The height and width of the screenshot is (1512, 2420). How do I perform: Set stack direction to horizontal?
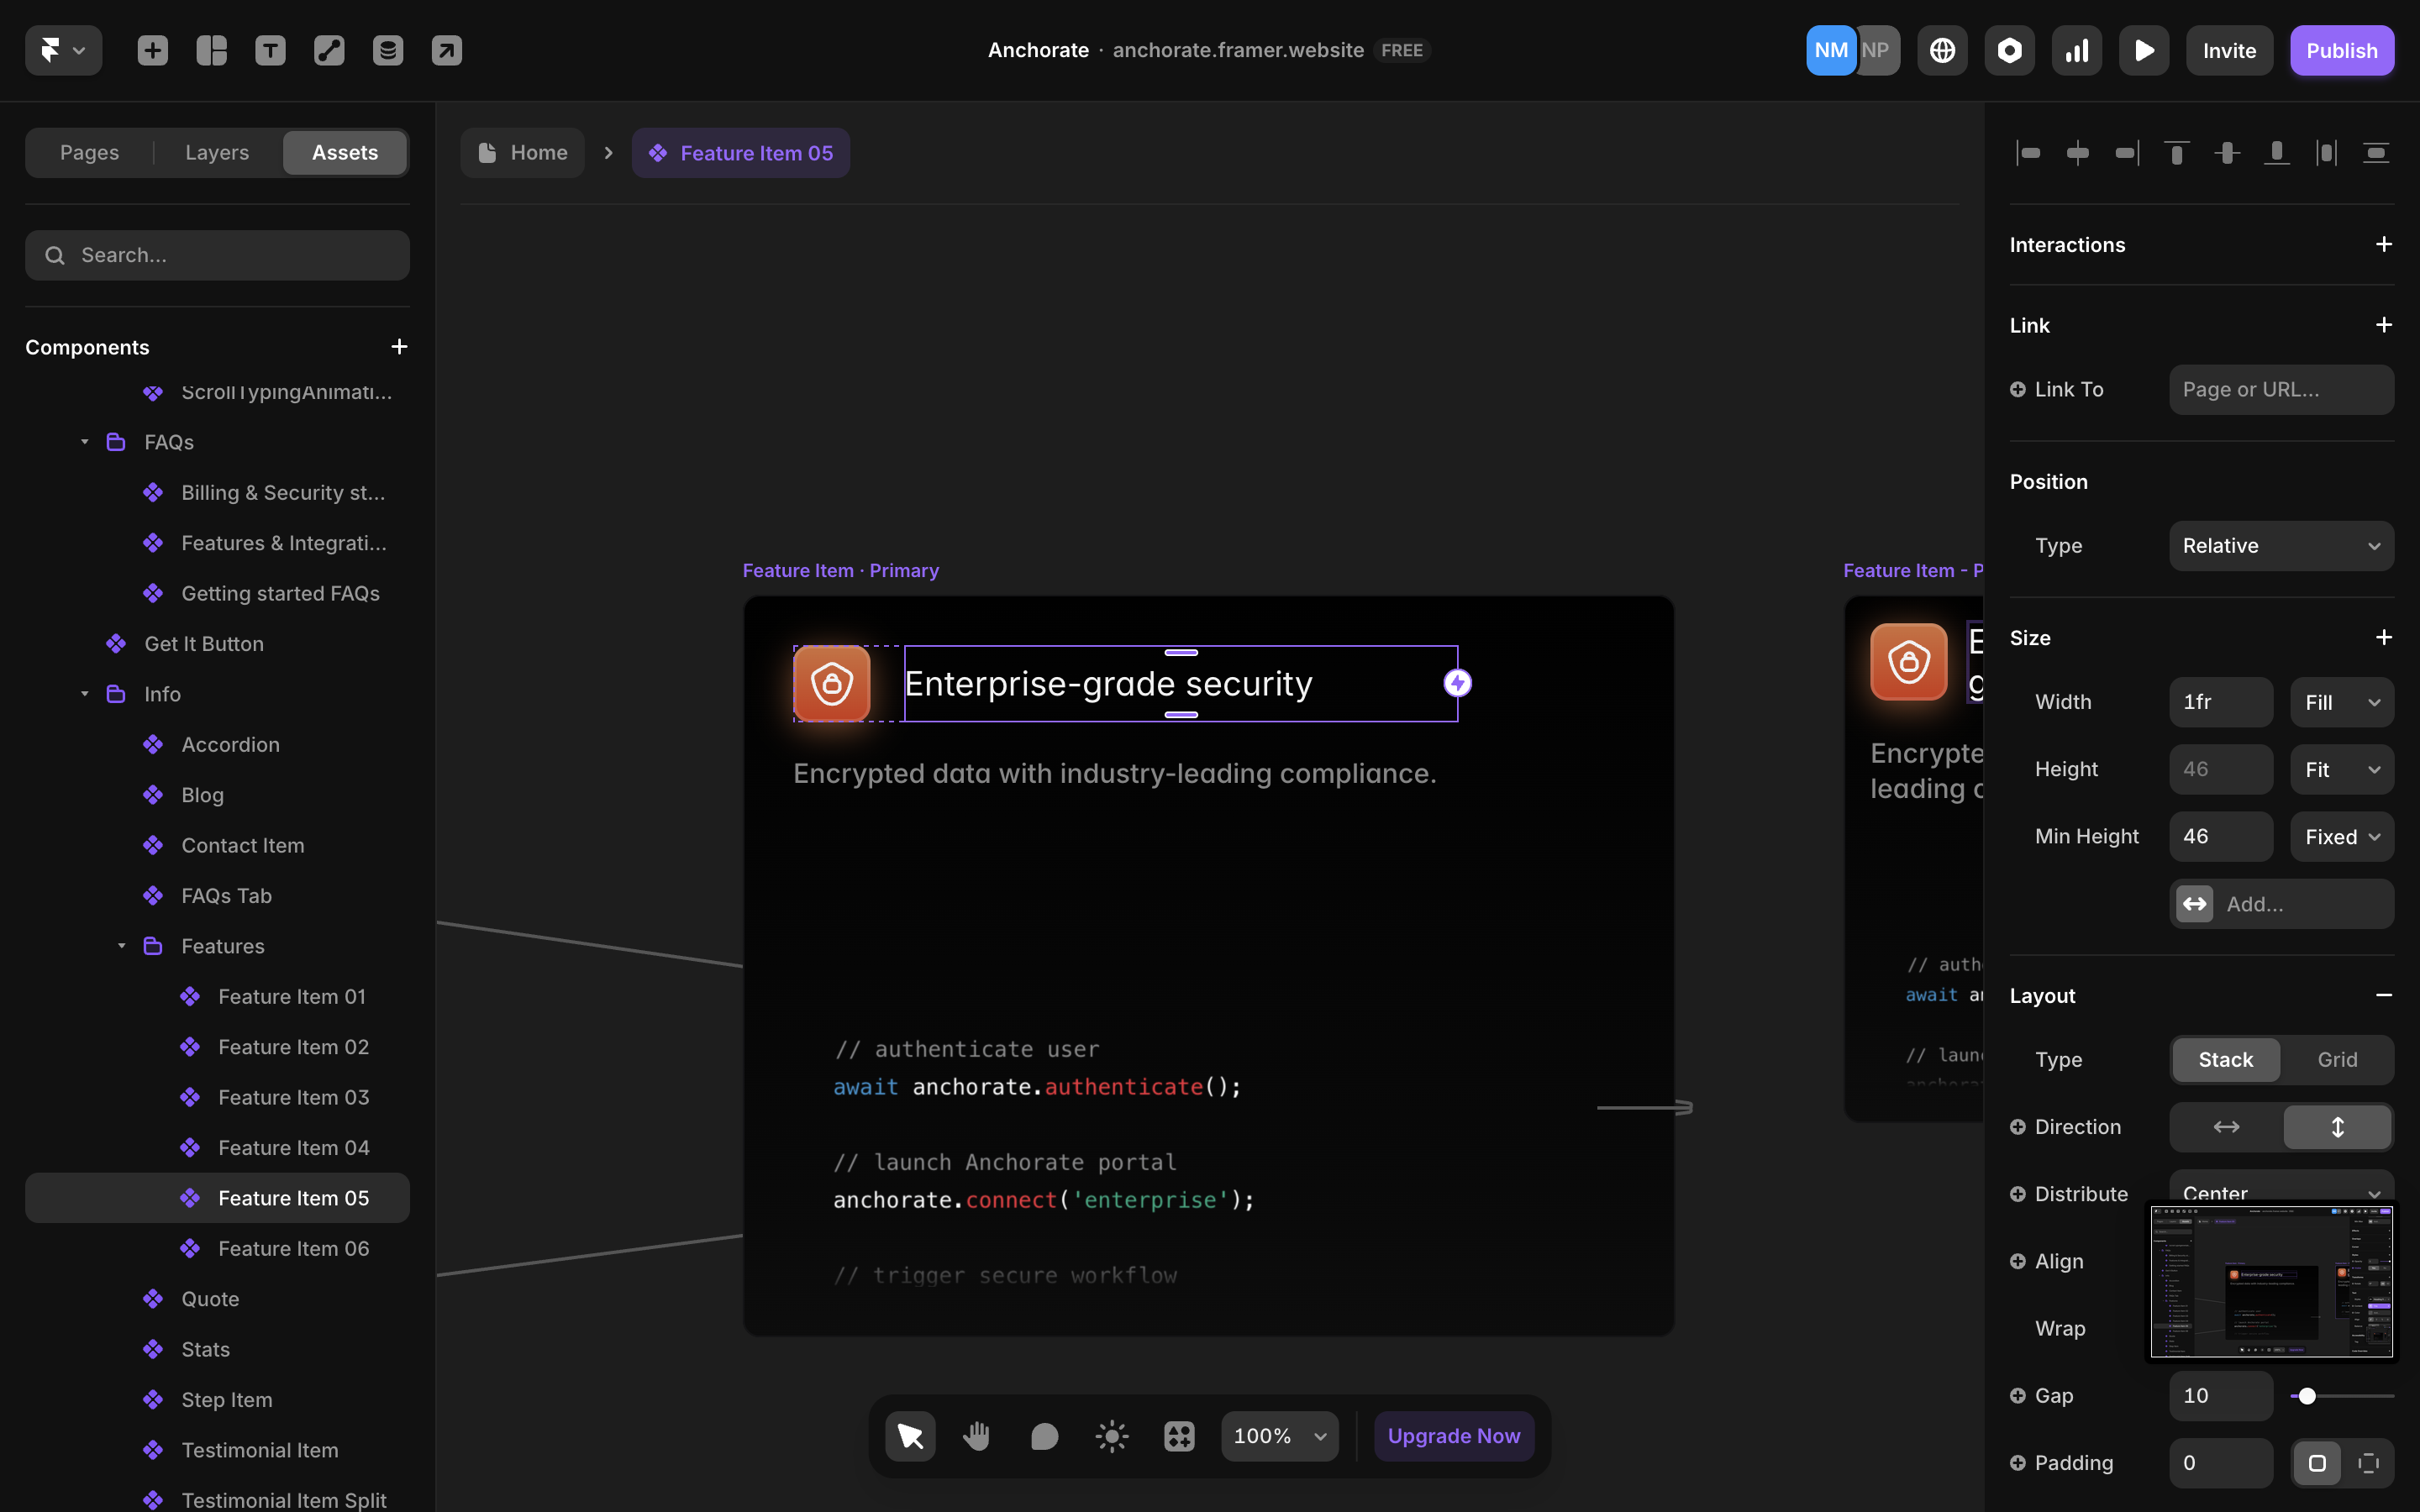(2226, 1127)
